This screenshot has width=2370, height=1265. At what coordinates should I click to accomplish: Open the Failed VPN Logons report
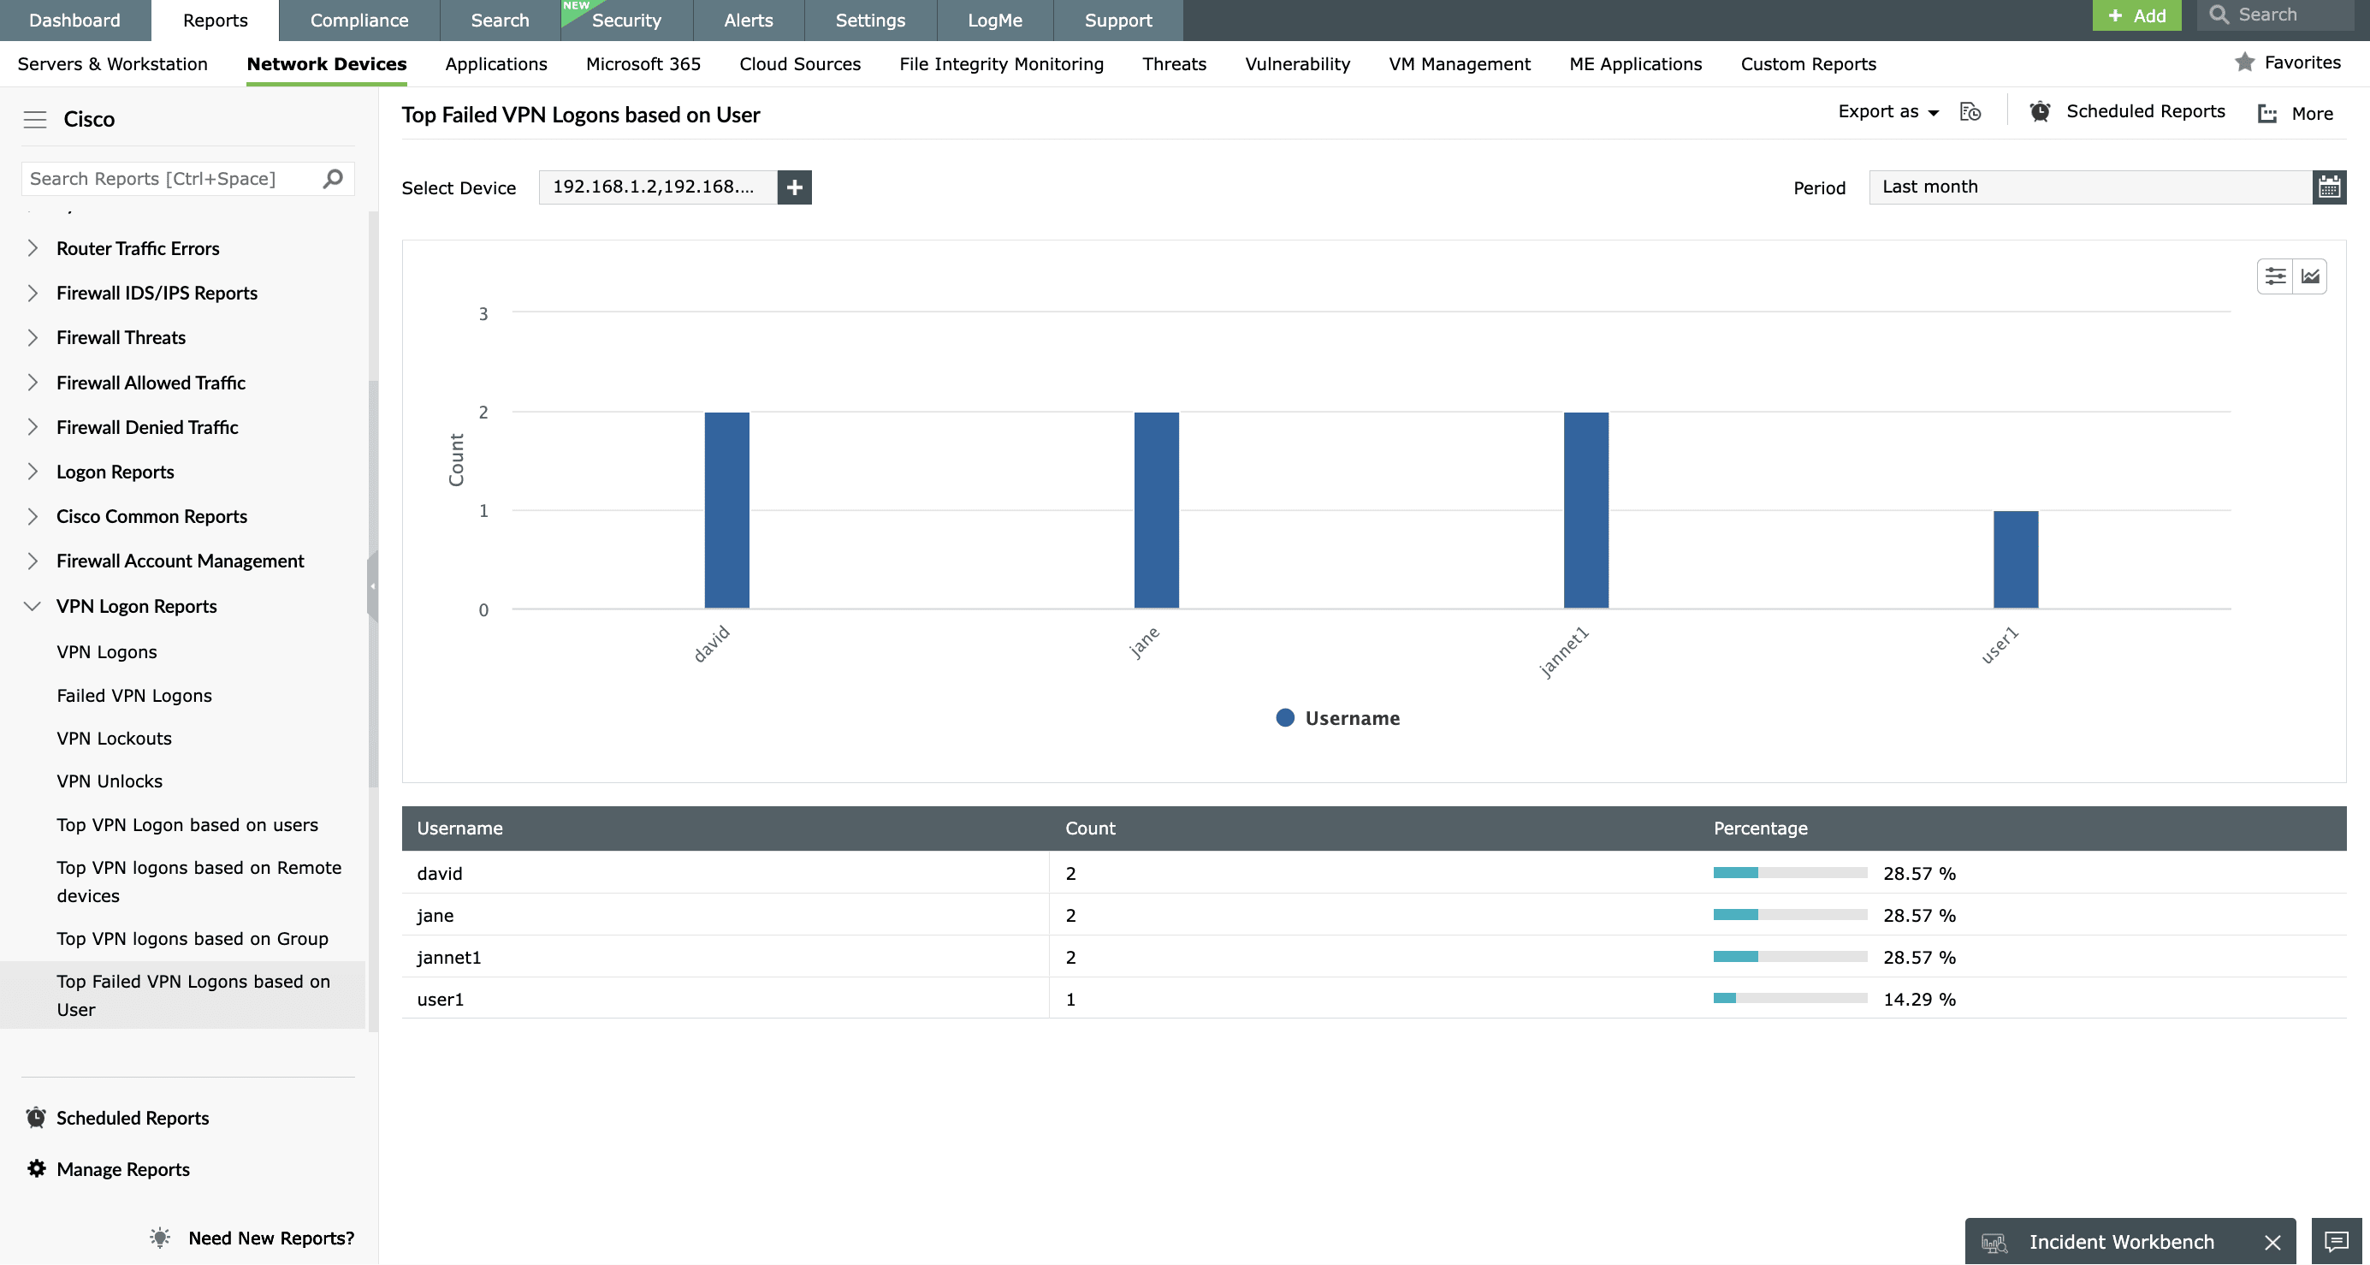coord(134,695)
